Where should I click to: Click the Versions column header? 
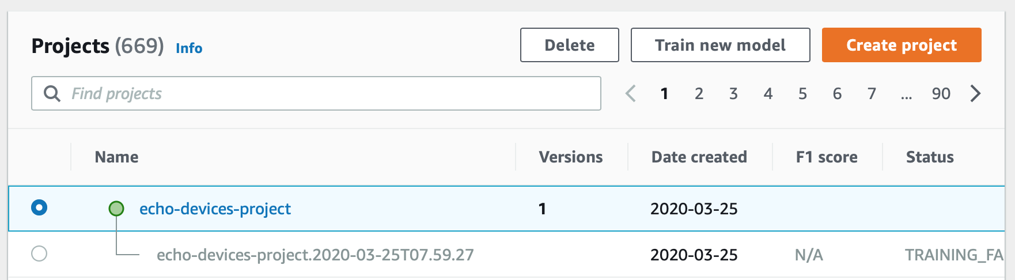570,157
